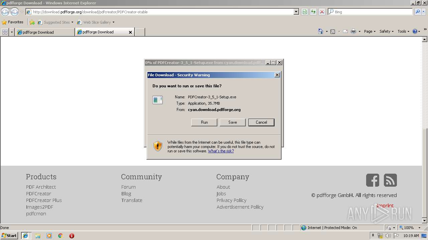Open the Privacy Policy link

click(231, 200)
